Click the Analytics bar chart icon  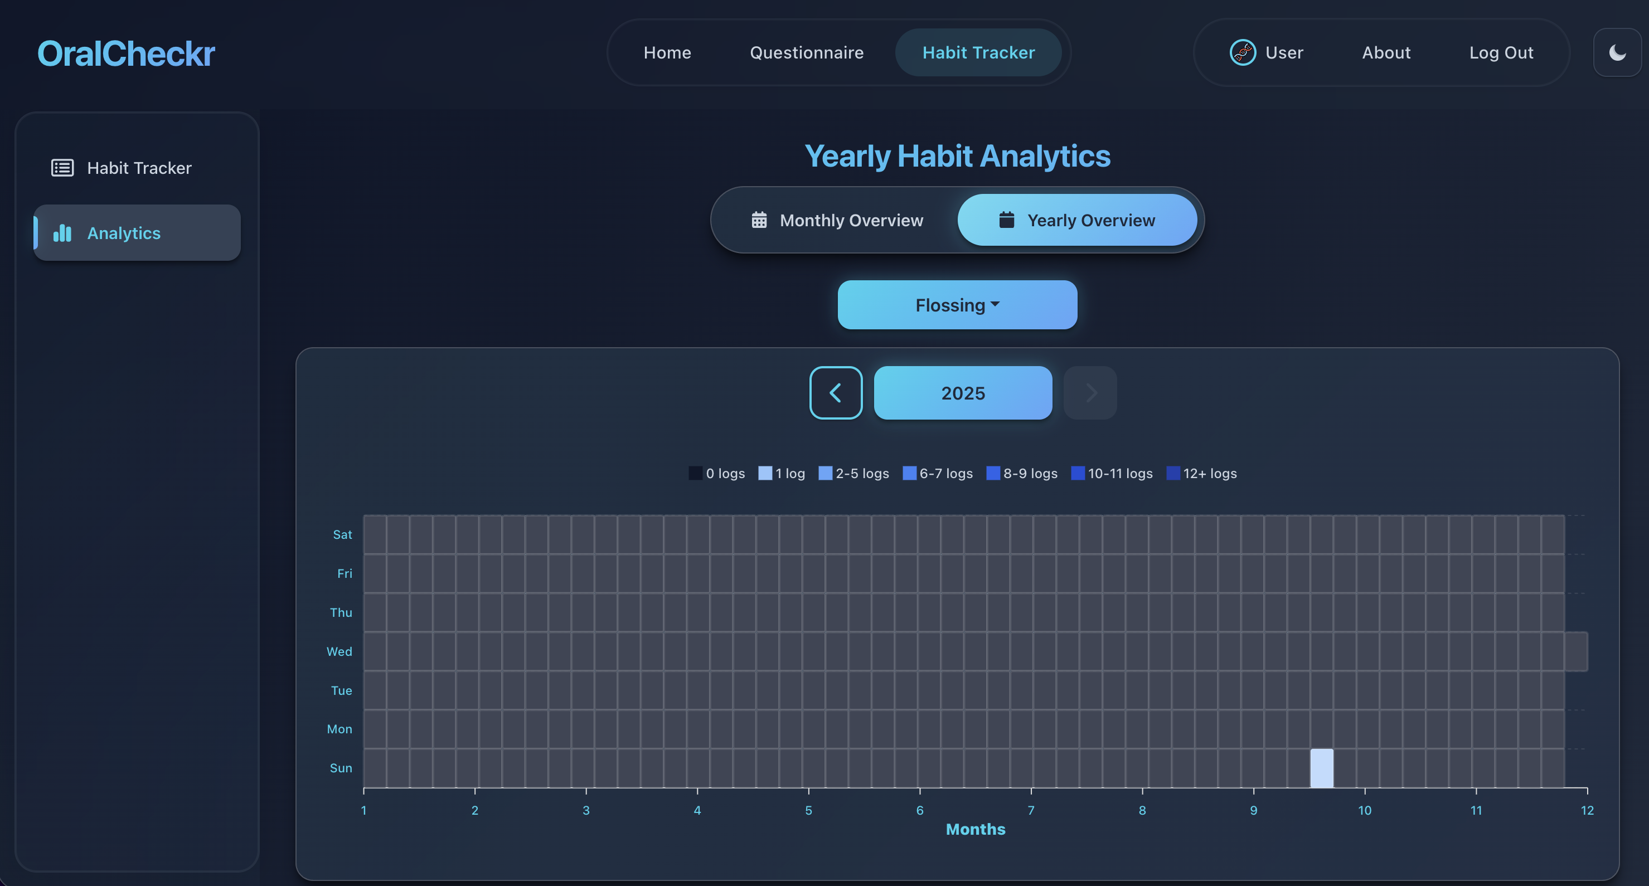(x=62, y=233)
